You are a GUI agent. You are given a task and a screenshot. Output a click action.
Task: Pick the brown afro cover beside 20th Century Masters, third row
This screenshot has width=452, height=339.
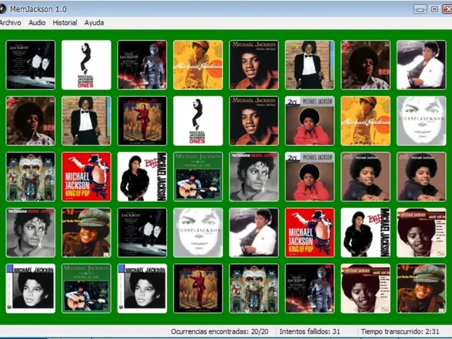(366, 177)
